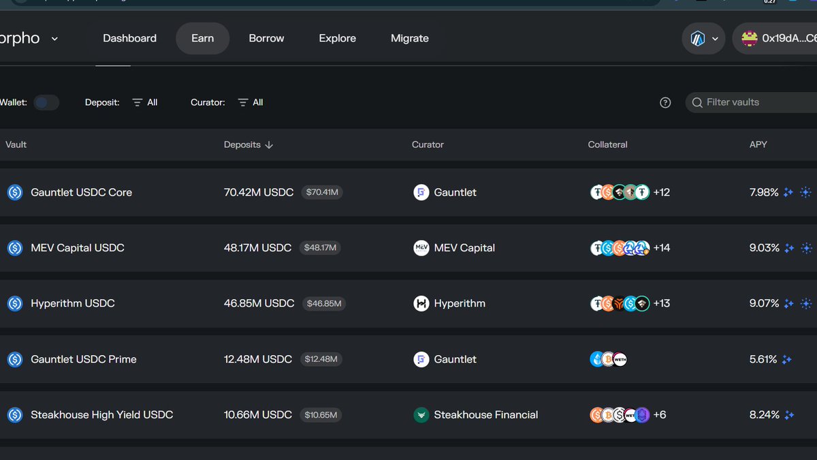Open the 0x19dA wallet account button
Screen dimensions: 817x460
[x=775, y=39]
